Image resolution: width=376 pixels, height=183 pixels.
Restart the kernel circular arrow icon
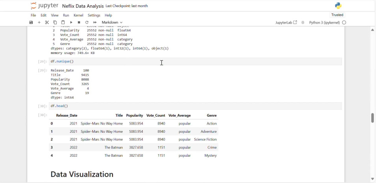tap(87, 22)
